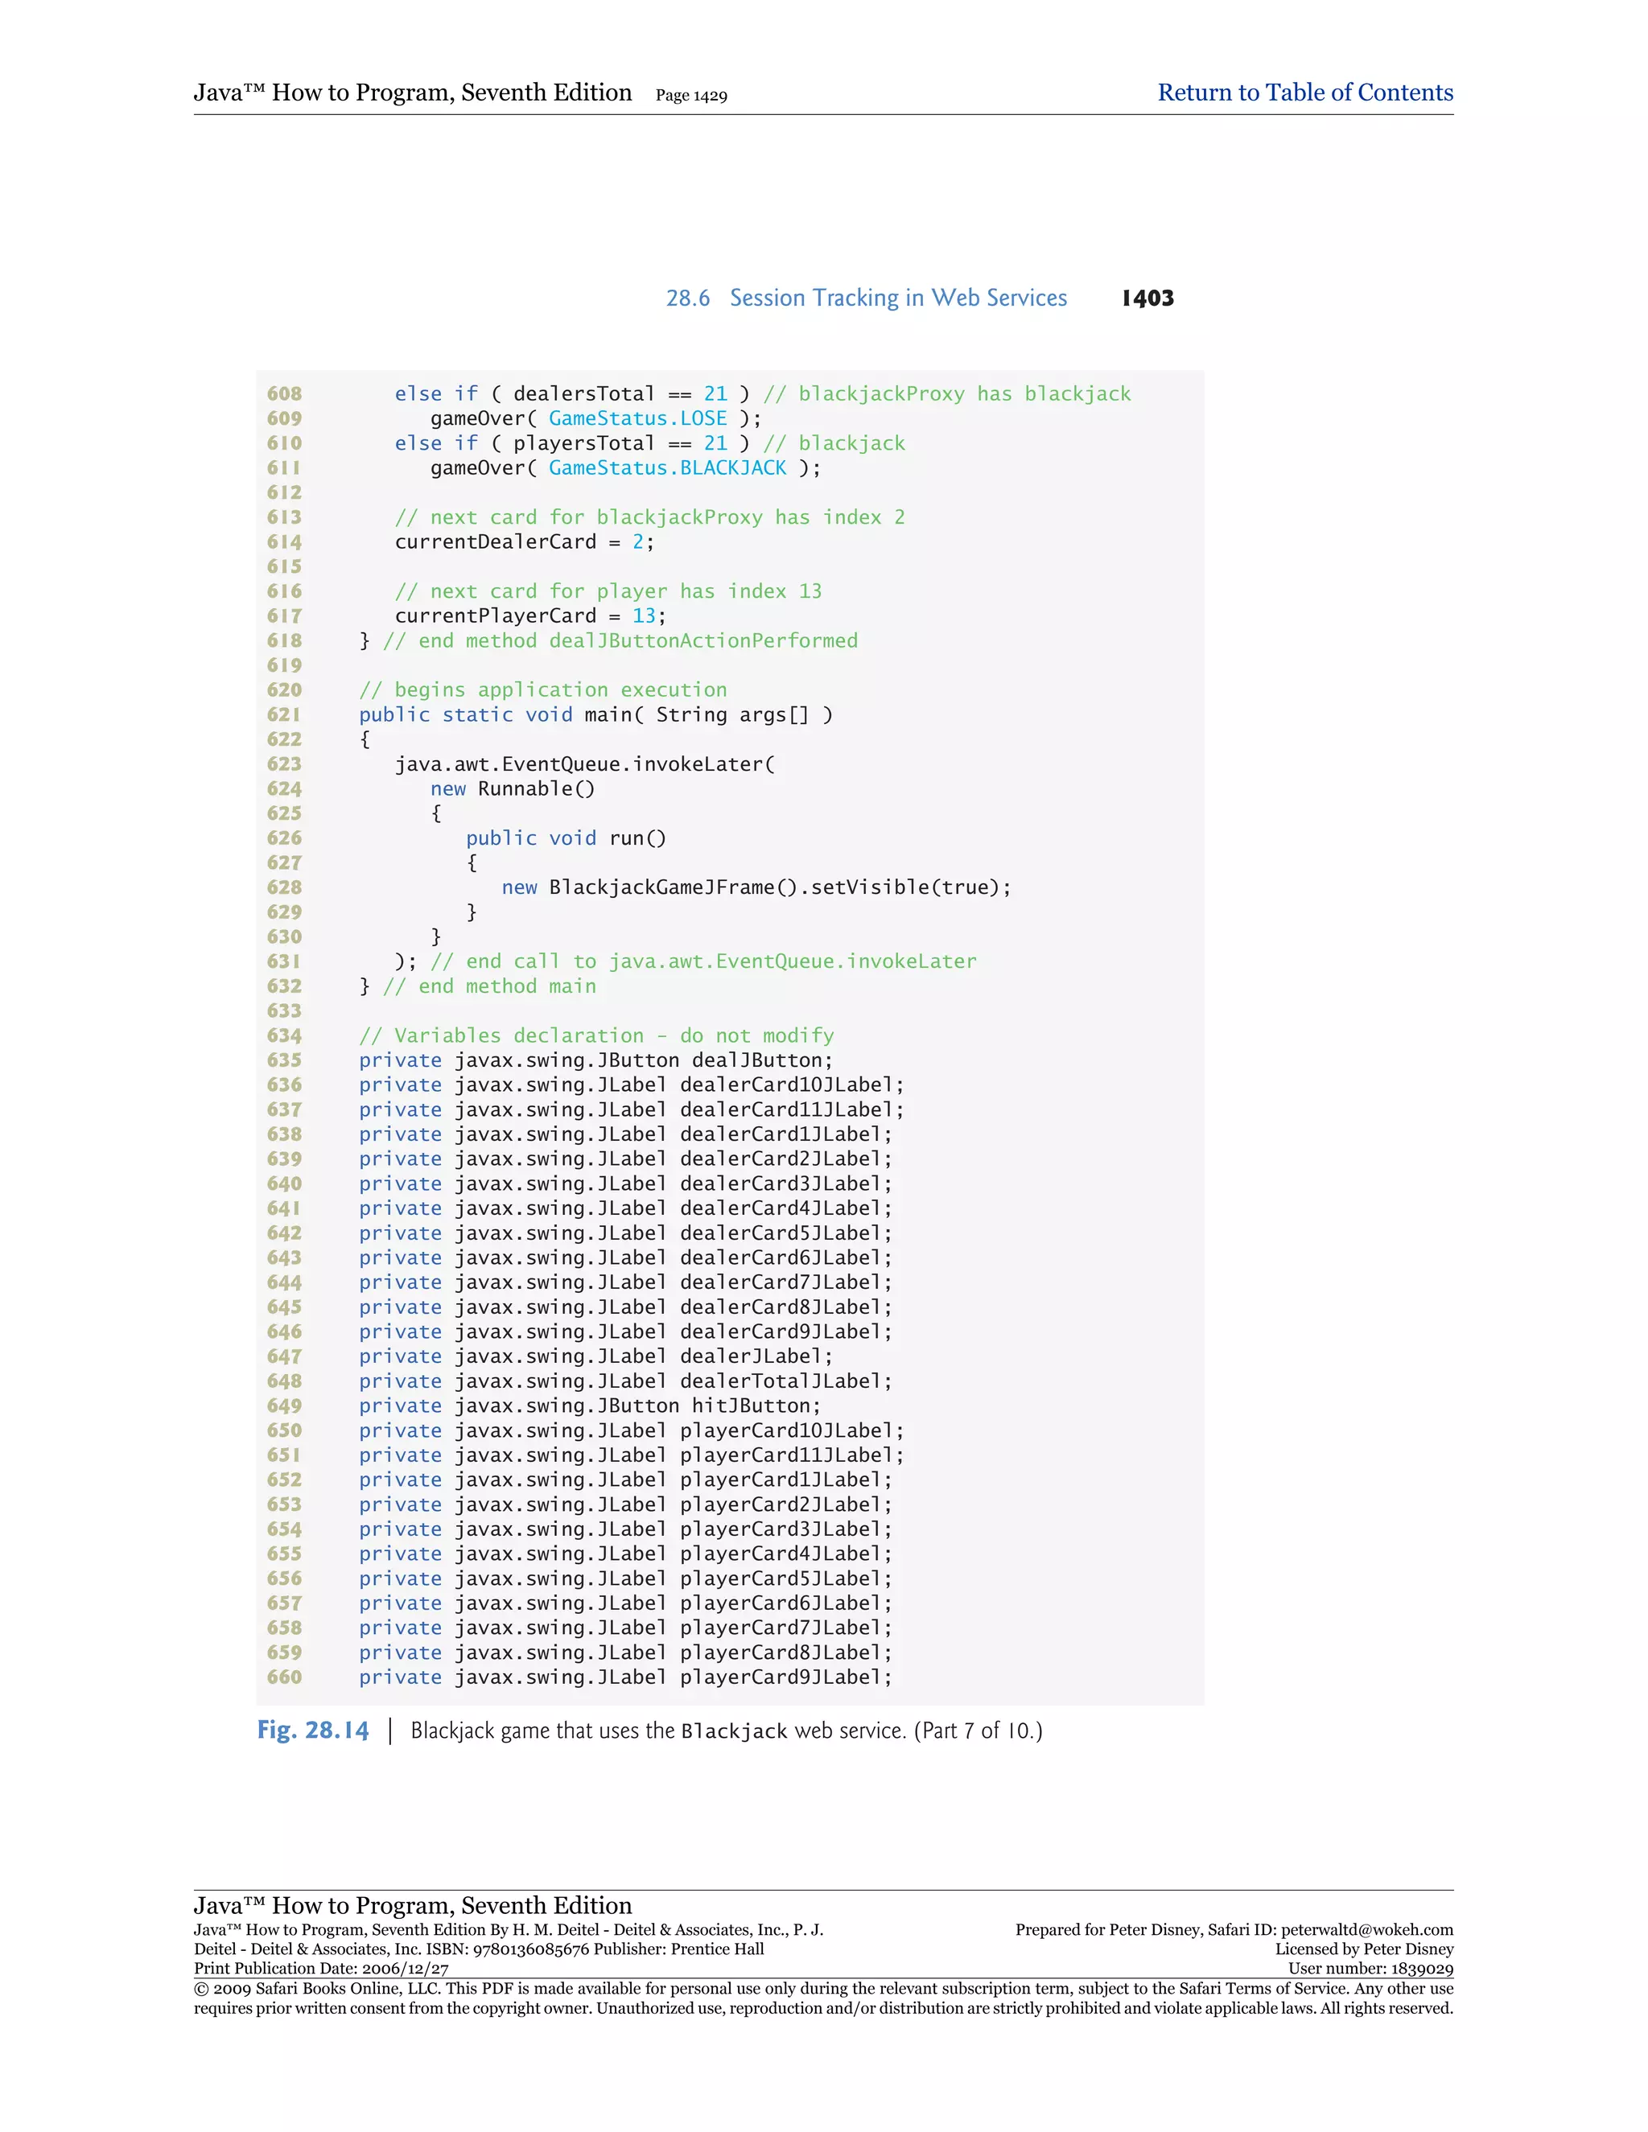
Task: Click the new Runnable() code line
Action: tap(513, 788)
